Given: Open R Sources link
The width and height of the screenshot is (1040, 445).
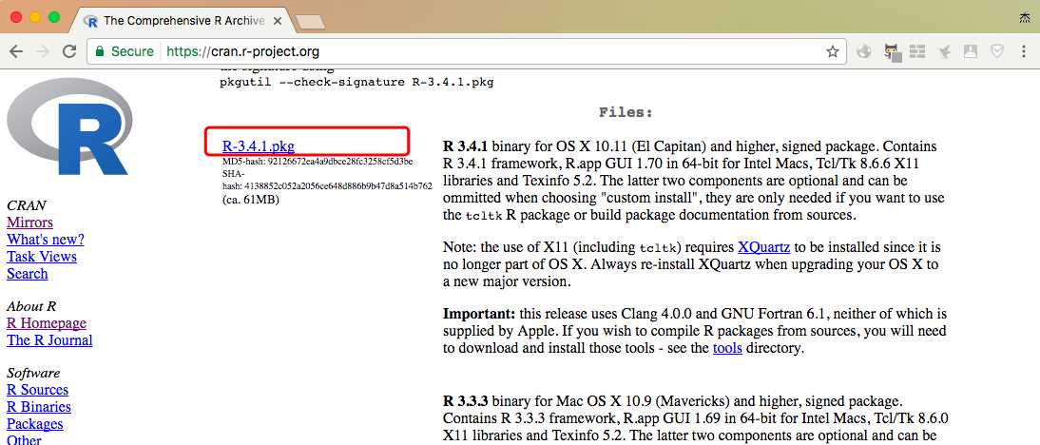Looking at the screenshot, I should [x=38, y=390].
